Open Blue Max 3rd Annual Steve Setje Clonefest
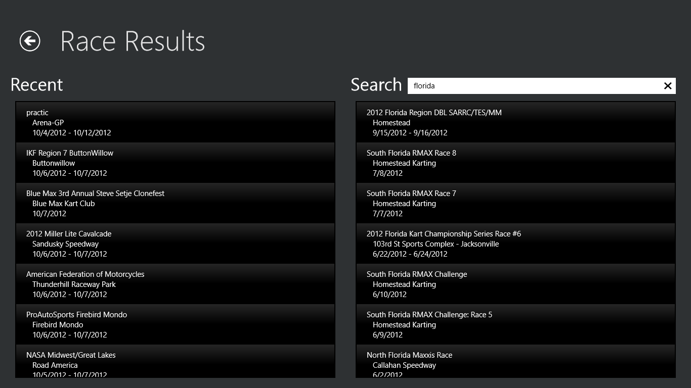691x388 pixels. (175, 203)
